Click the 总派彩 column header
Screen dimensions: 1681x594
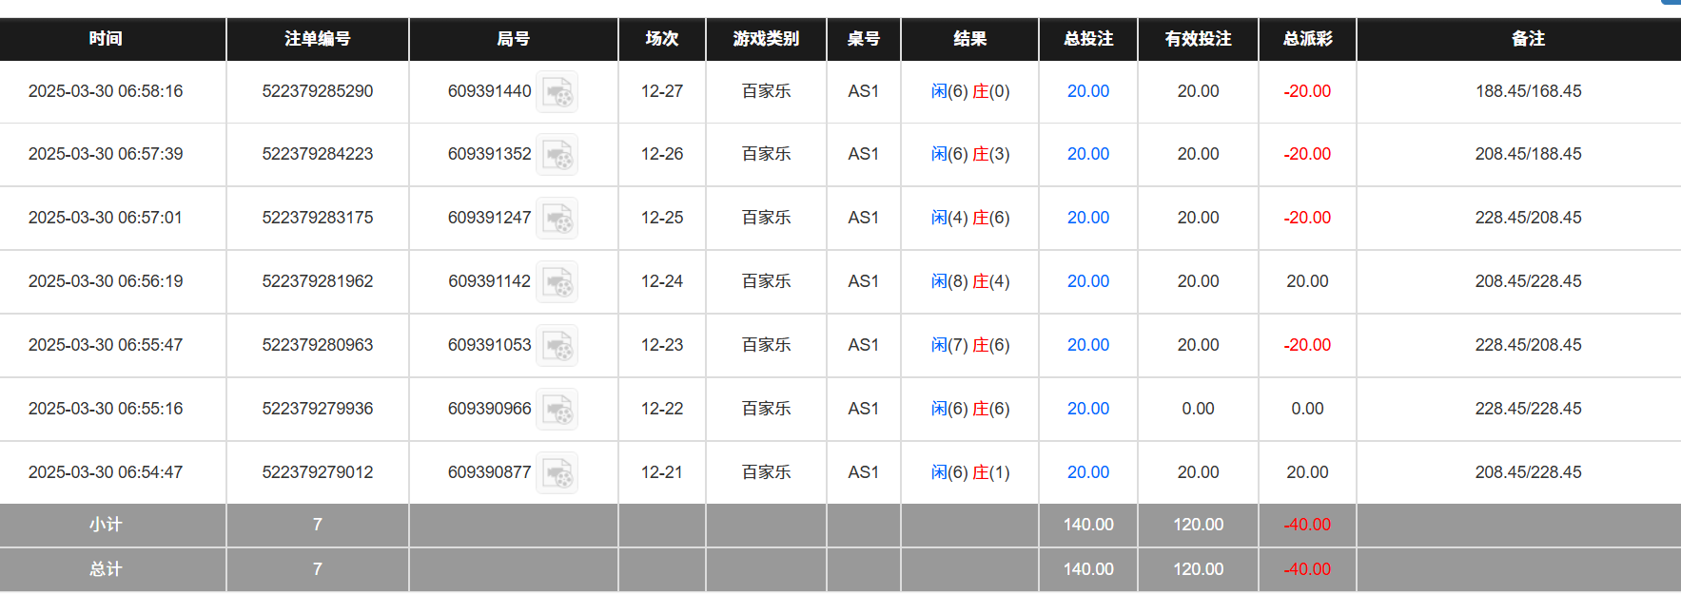(x=1307, y=39)
